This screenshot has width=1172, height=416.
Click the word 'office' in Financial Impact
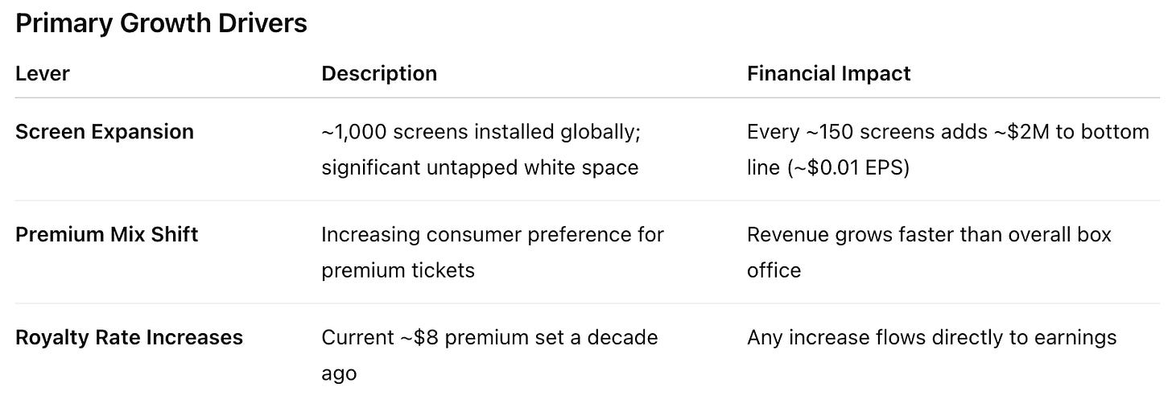(774, 270)
